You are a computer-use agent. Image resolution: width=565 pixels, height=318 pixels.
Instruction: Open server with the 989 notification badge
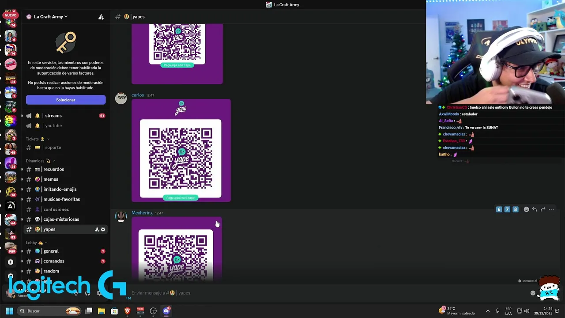tap(11, 248)
